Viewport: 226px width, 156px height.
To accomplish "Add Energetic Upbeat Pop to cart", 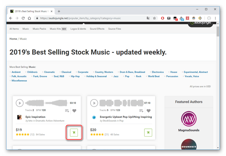I will point(148,132).
